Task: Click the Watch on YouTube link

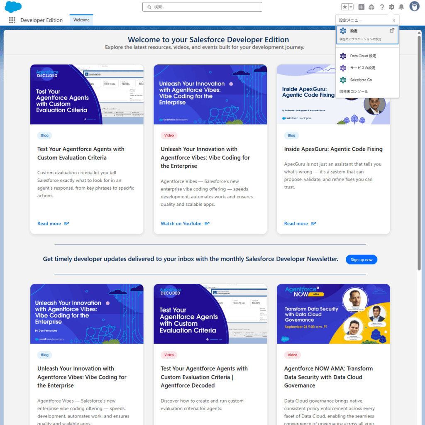Action: [181, 224]
